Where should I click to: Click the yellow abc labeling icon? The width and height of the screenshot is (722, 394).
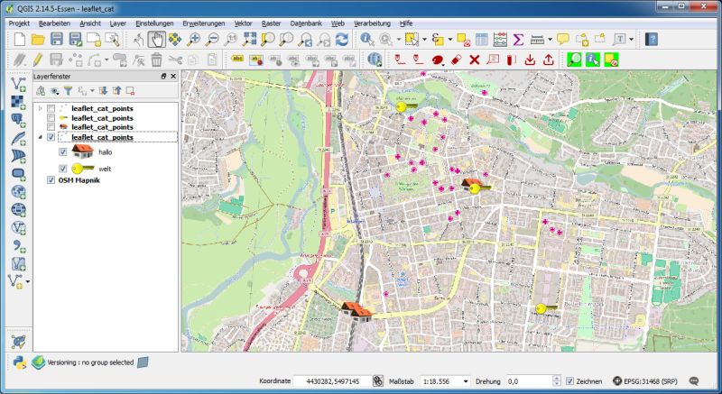[x=237, y=59]
